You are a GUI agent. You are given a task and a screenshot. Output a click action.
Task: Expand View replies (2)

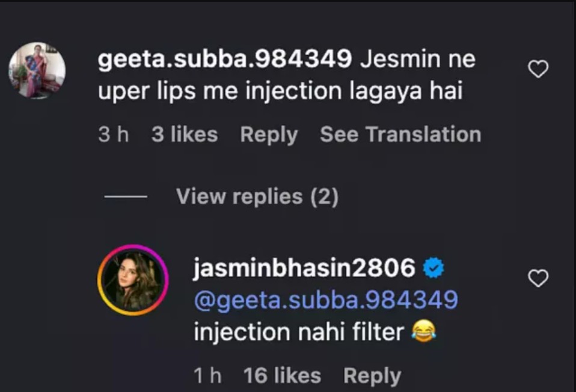(x=257, y=197)
